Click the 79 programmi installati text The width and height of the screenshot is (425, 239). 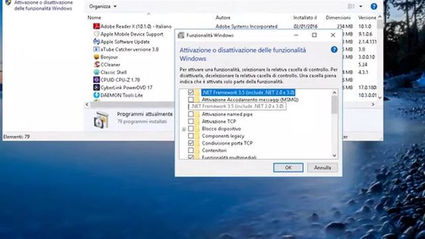141,121
